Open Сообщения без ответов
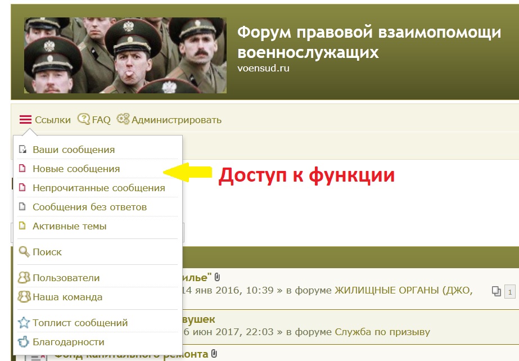Screen dimensions: 519x361 pyautogui.click(x=89, y=207)
